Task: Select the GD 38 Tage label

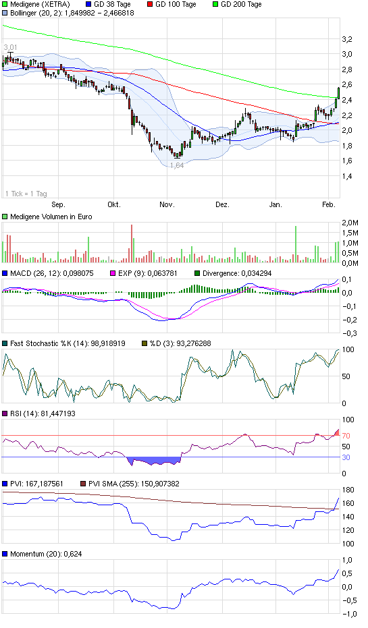Action: [112, 5]
